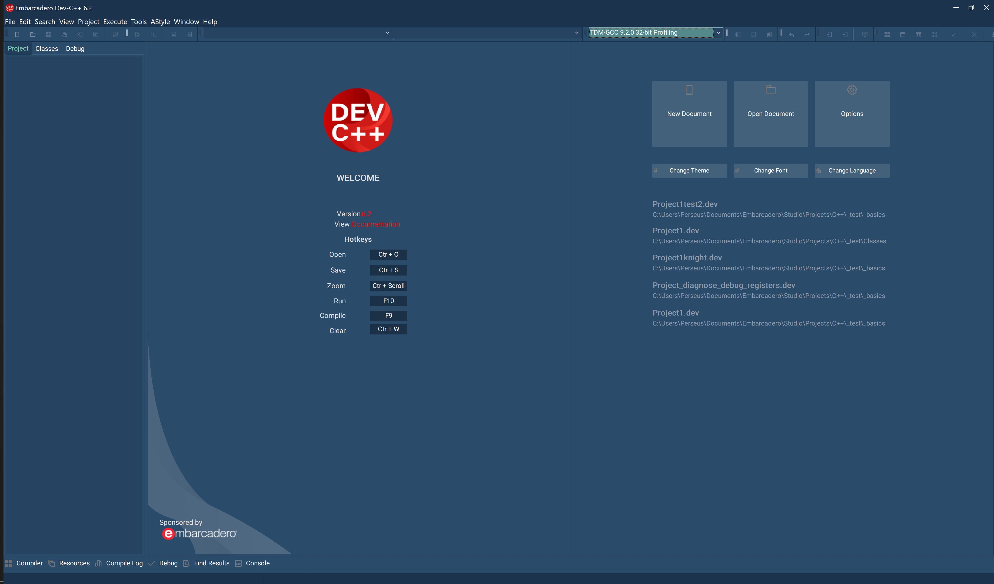The width and height of the screenshot is (994, 584).
Task: Click the Undo arrow toolbar icon
Action: pos(791,34)
